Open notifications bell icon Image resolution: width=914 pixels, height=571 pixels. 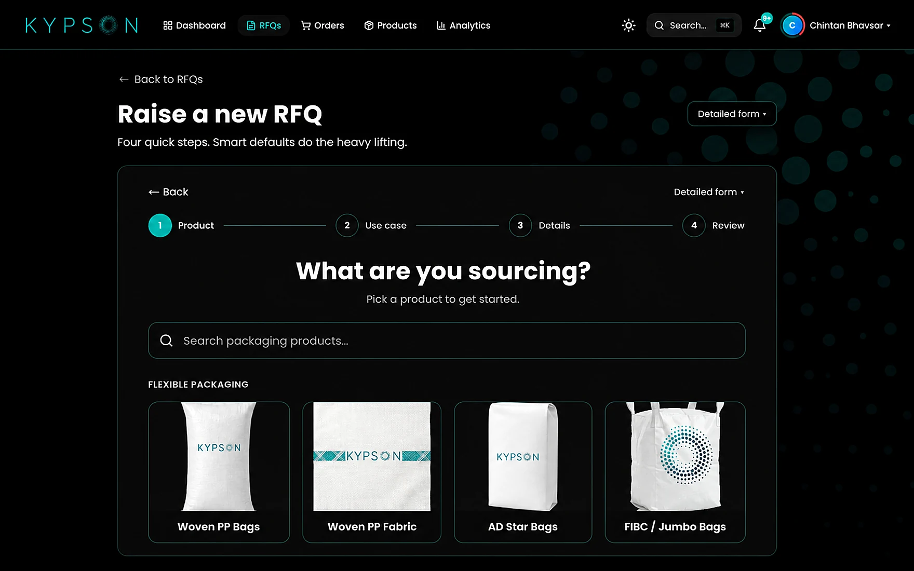[x=760, y=25]
